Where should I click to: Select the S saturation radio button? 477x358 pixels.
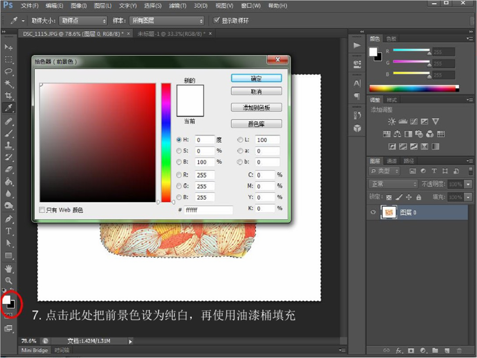point(179,151)
